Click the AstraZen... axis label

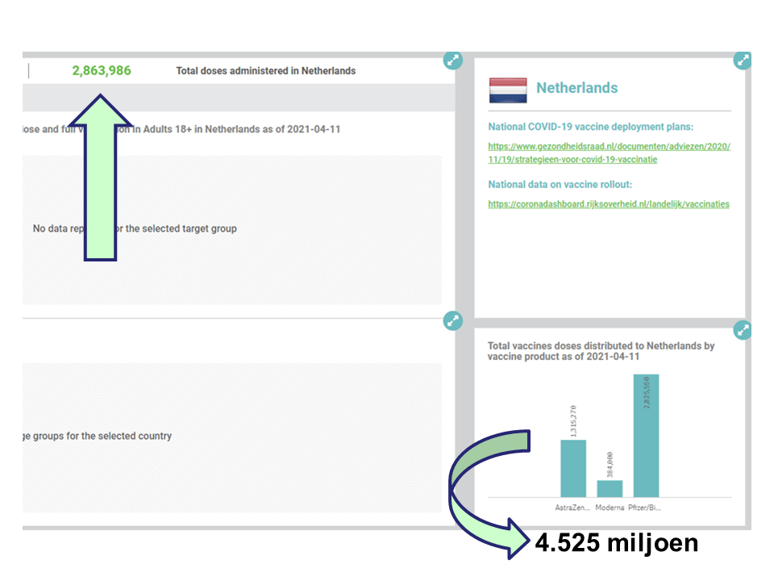(x=572, y=508)
